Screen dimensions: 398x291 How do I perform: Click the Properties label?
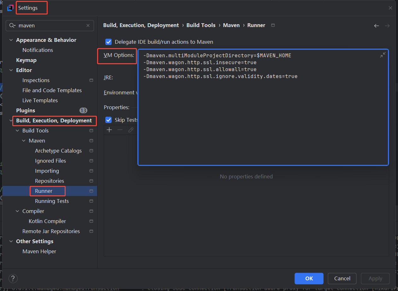click(116, 107)
